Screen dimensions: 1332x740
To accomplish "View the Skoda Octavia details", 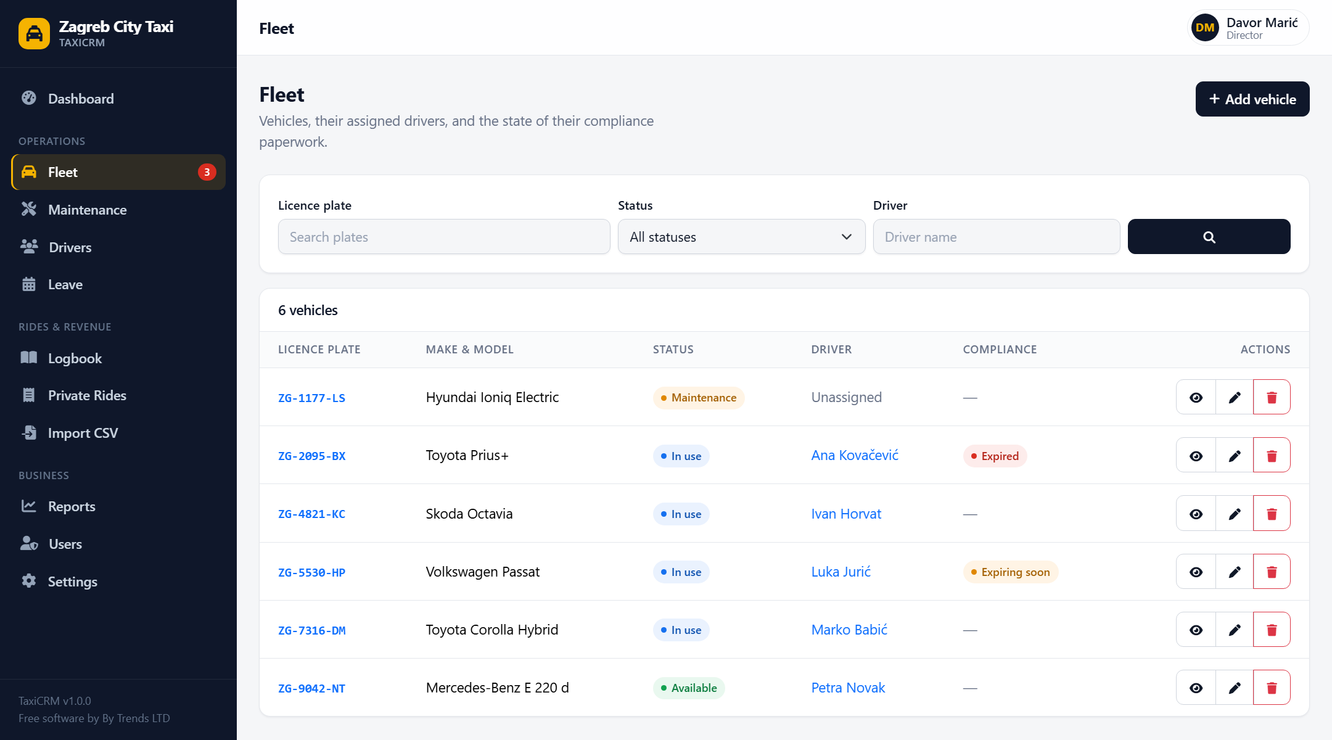I will tap(1196, 513).
